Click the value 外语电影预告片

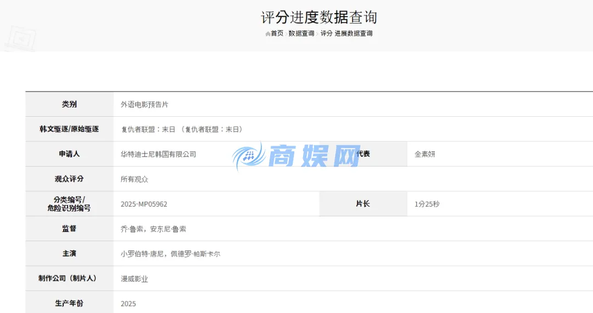click(144, 105)
